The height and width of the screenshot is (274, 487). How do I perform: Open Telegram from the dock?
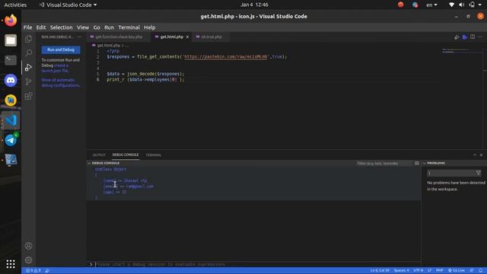(x=11, y=140)
